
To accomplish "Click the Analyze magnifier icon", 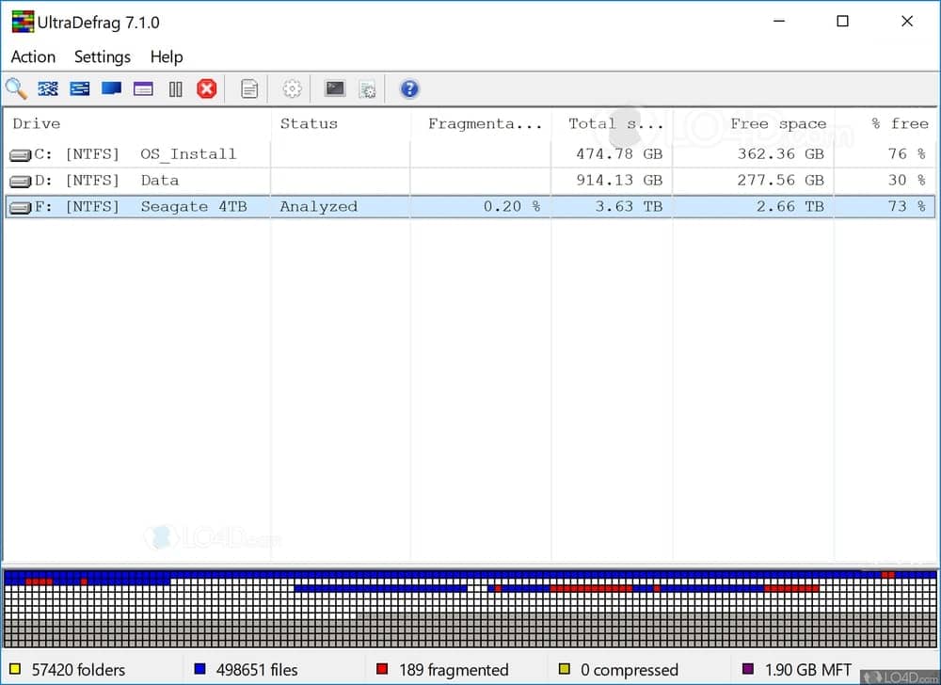I will [x=16, y=88].
